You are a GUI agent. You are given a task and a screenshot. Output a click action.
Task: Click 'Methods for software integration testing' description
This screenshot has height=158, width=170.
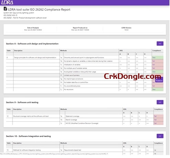pos(27,150)
